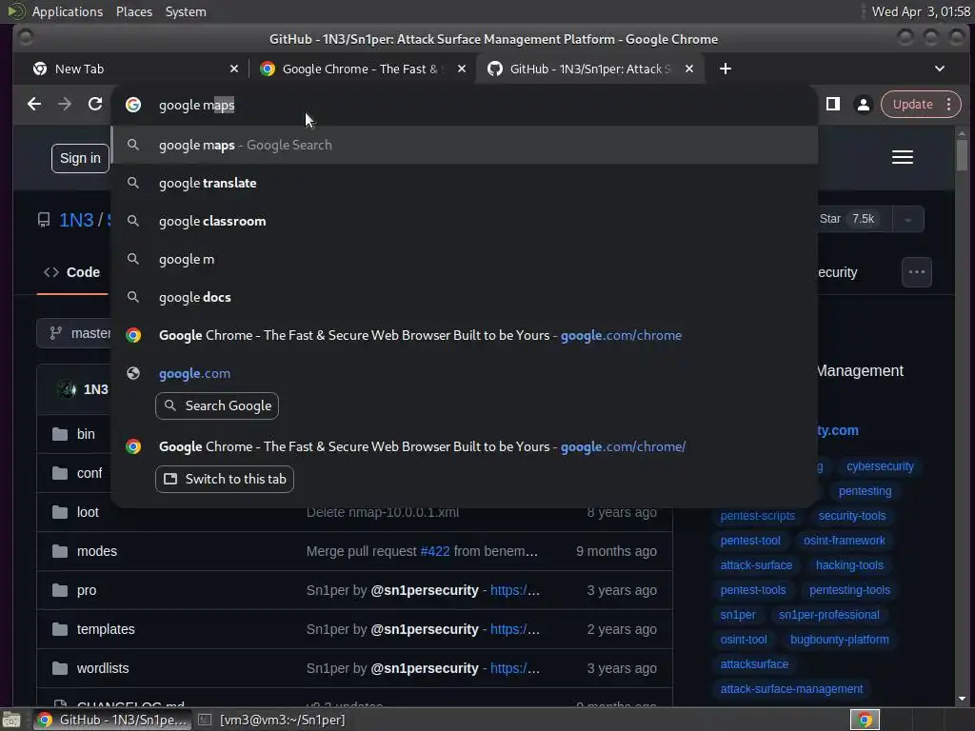Image resolution: width=975 pixels, height=731 pixels.
Task: Expand the Star list dropdown arrow
Action: pyautogui.click(x=907, y=220)
